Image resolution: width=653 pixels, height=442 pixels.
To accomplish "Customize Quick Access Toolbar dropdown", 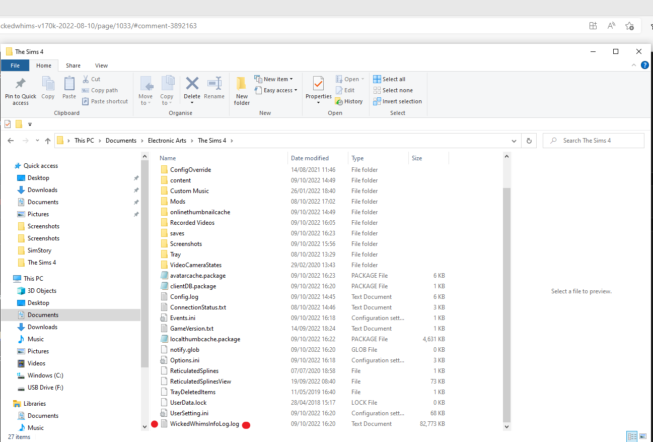I will [30, 124].
